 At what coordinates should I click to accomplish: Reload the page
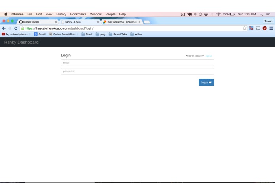[16, 28]
